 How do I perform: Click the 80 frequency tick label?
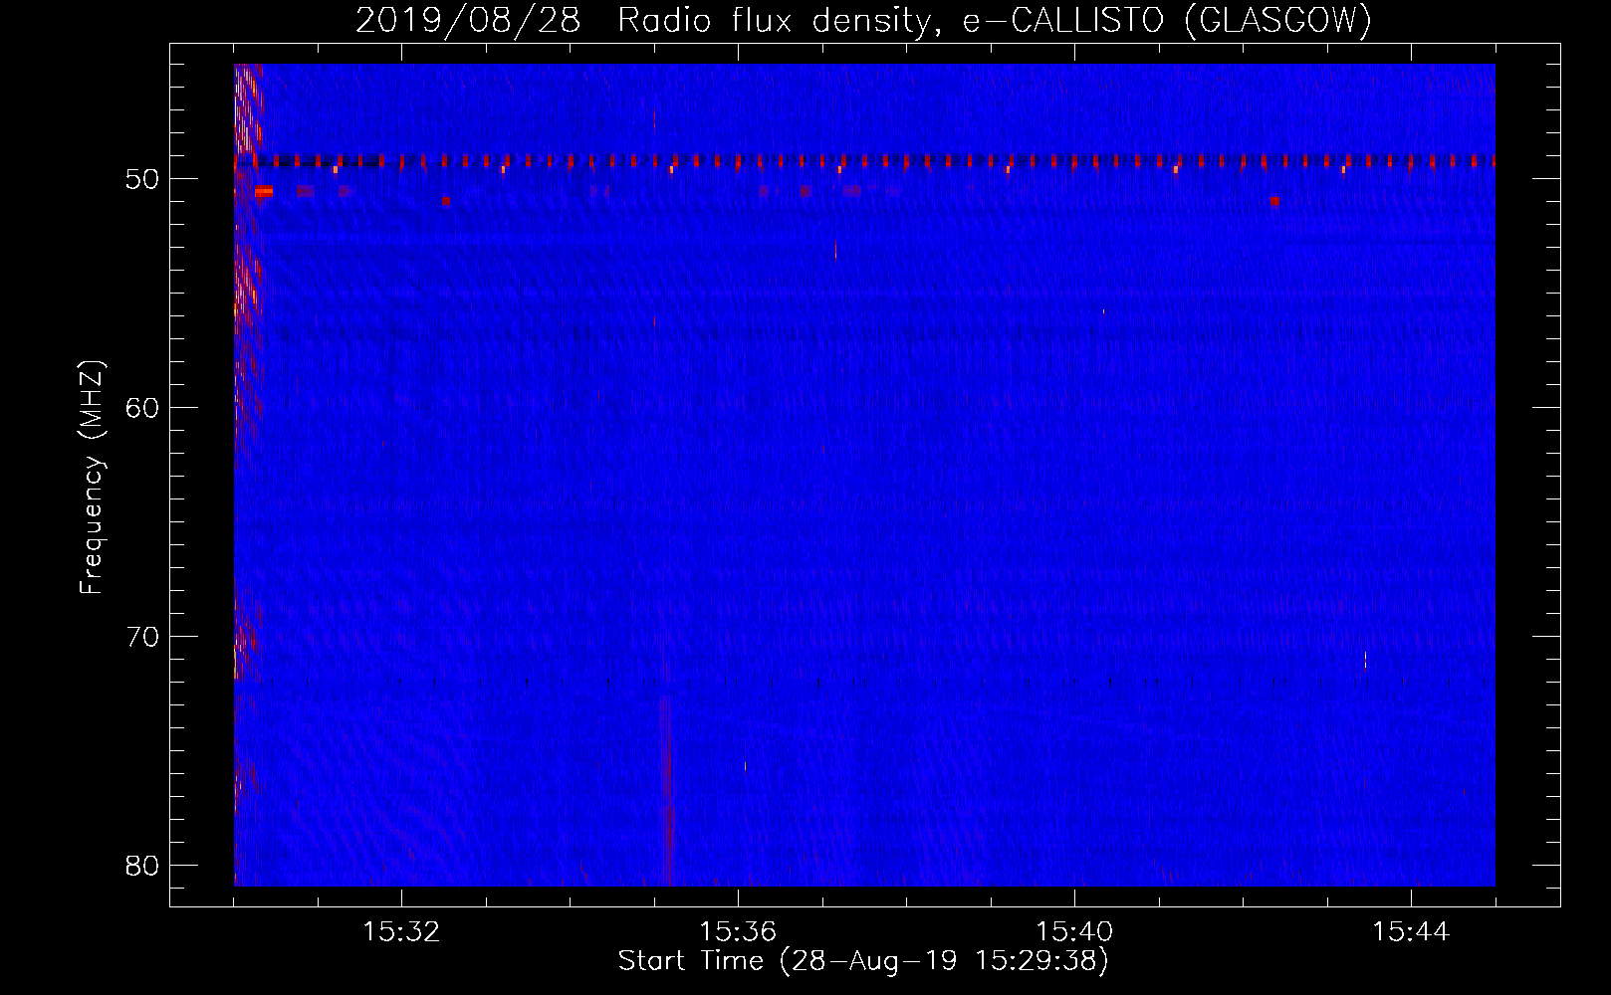(142, 866)
